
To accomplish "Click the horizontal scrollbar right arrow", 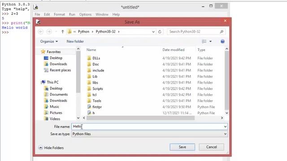I will [222, 118].
